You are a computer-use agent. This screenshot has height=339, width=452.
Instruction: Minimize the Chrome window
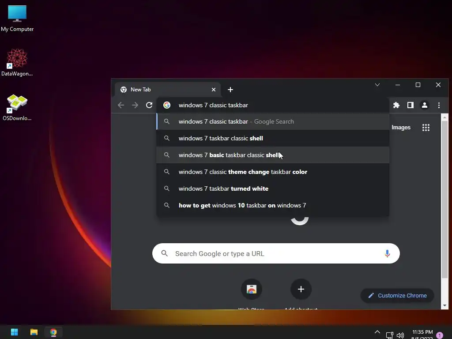tap(398, 85)
